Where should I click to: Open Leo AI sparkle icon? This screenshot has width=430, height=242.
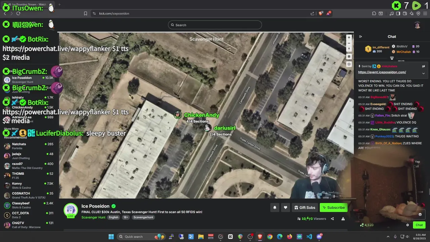[412, 13]
